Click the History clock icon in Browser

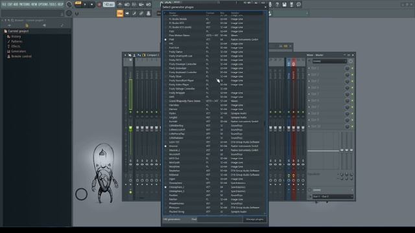pyautogui.click(x=8, y=36)
